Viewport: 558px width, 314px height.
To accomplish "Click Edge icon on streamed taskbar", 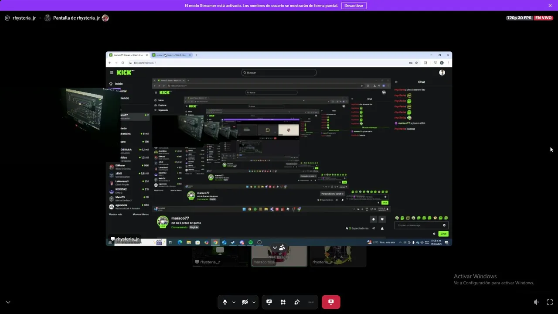I will 180,242.
